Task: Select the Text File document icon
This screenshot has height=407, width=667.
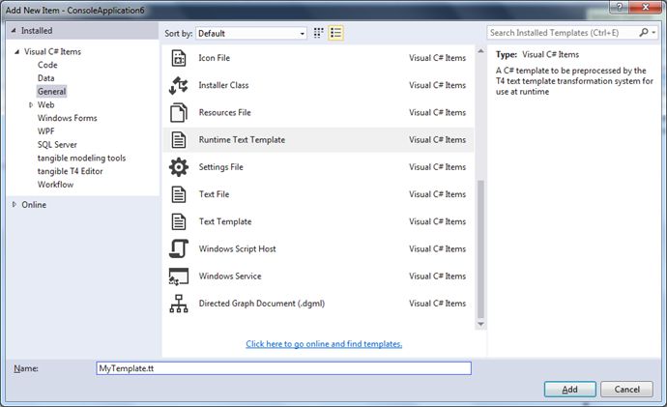Action: [x=179, y=194]
